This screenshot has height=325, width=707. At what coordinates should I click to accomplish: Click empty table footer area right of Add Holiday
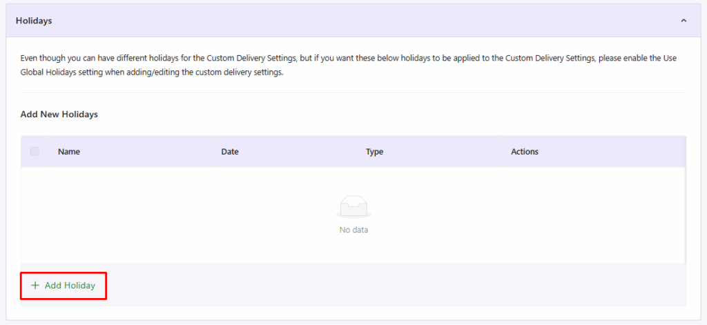pos(394,285)
